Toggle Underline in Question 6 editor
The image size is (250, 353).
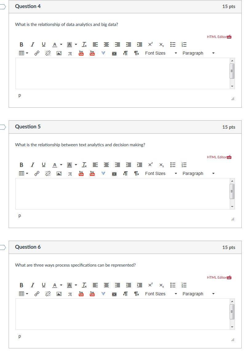44,285
